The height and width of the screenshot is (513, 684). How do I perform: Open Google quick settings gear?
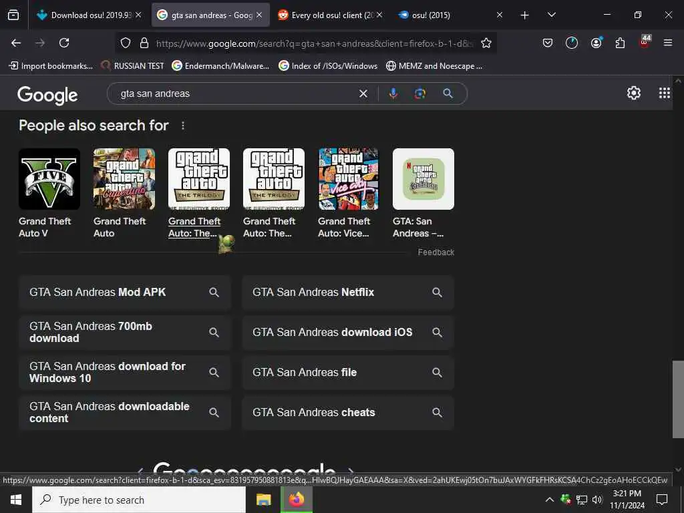633,93
